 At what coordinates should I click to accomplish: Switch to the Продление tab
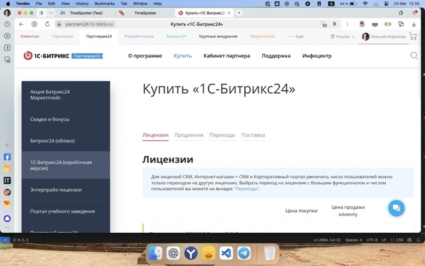point(189,135)
